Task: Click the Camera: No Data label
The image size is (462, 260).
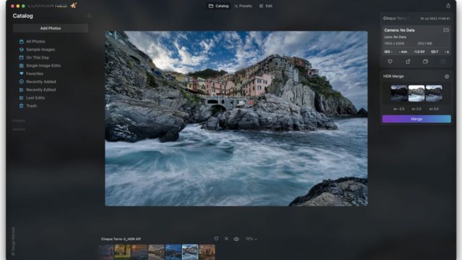Action: [x=399, y=30]
